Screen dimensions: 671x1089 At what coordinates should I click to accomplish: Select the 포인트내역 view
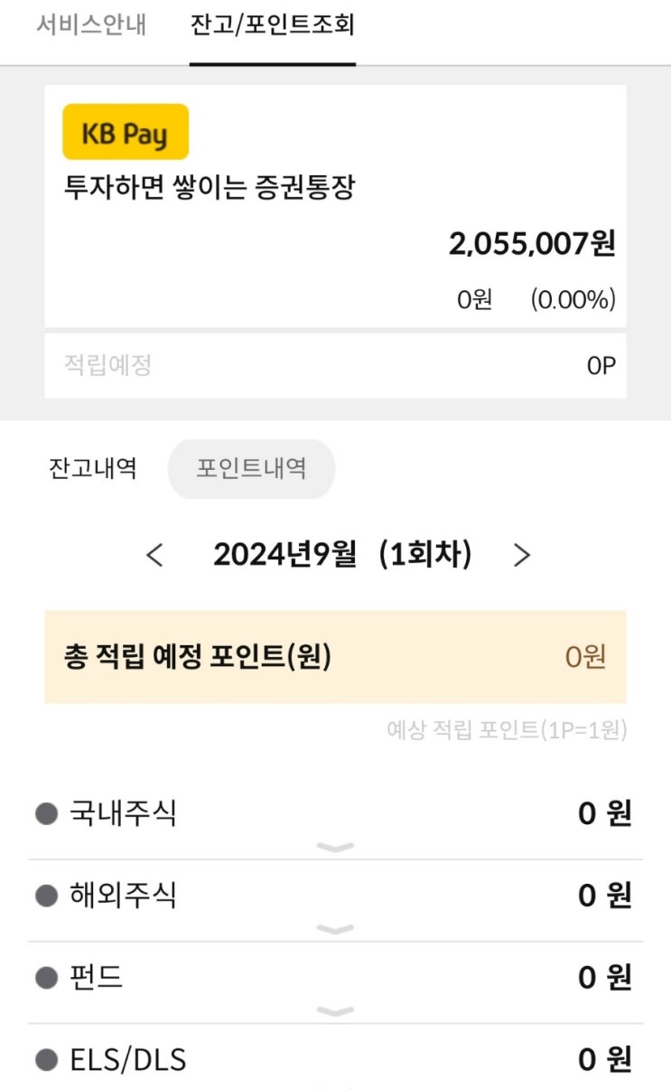coord(251,468)
